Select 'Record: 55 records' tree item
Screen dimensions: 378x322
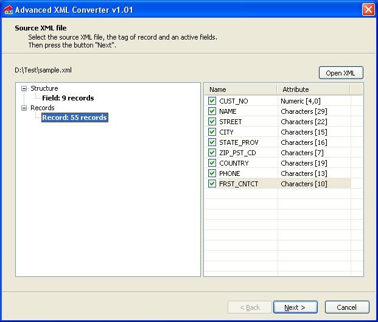click(74, 117)
